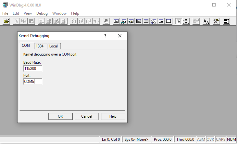Open the Help menu

tap(75, 13)
